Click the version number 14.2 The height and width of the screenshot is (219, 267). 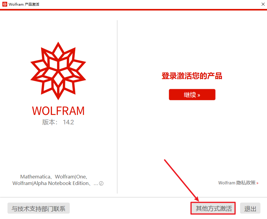tap(68, 122)
